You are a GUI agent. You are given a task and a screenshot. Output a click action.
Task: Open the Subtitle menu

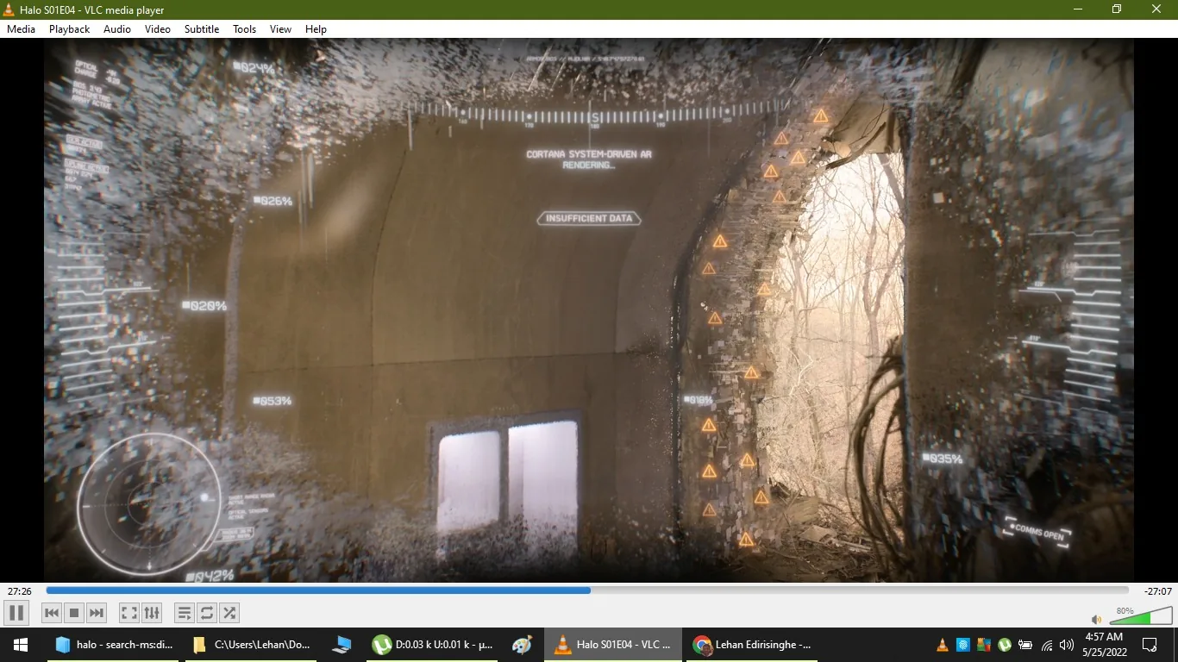(201, 28)
